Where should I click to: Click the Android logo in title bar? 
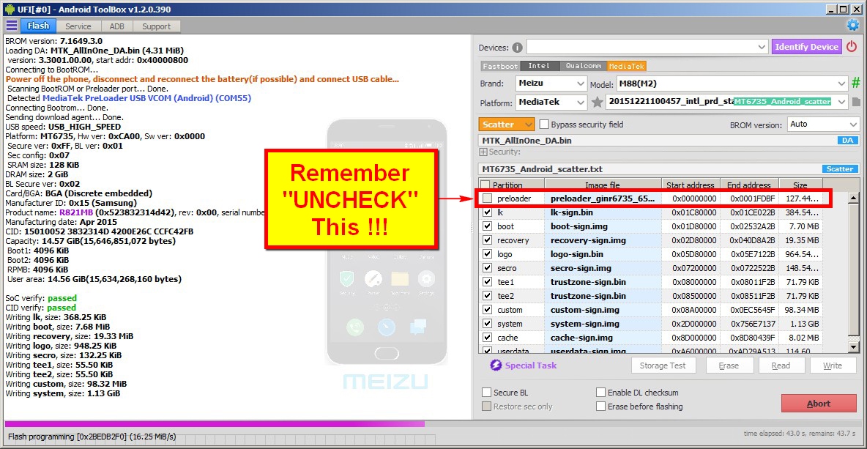9,9
